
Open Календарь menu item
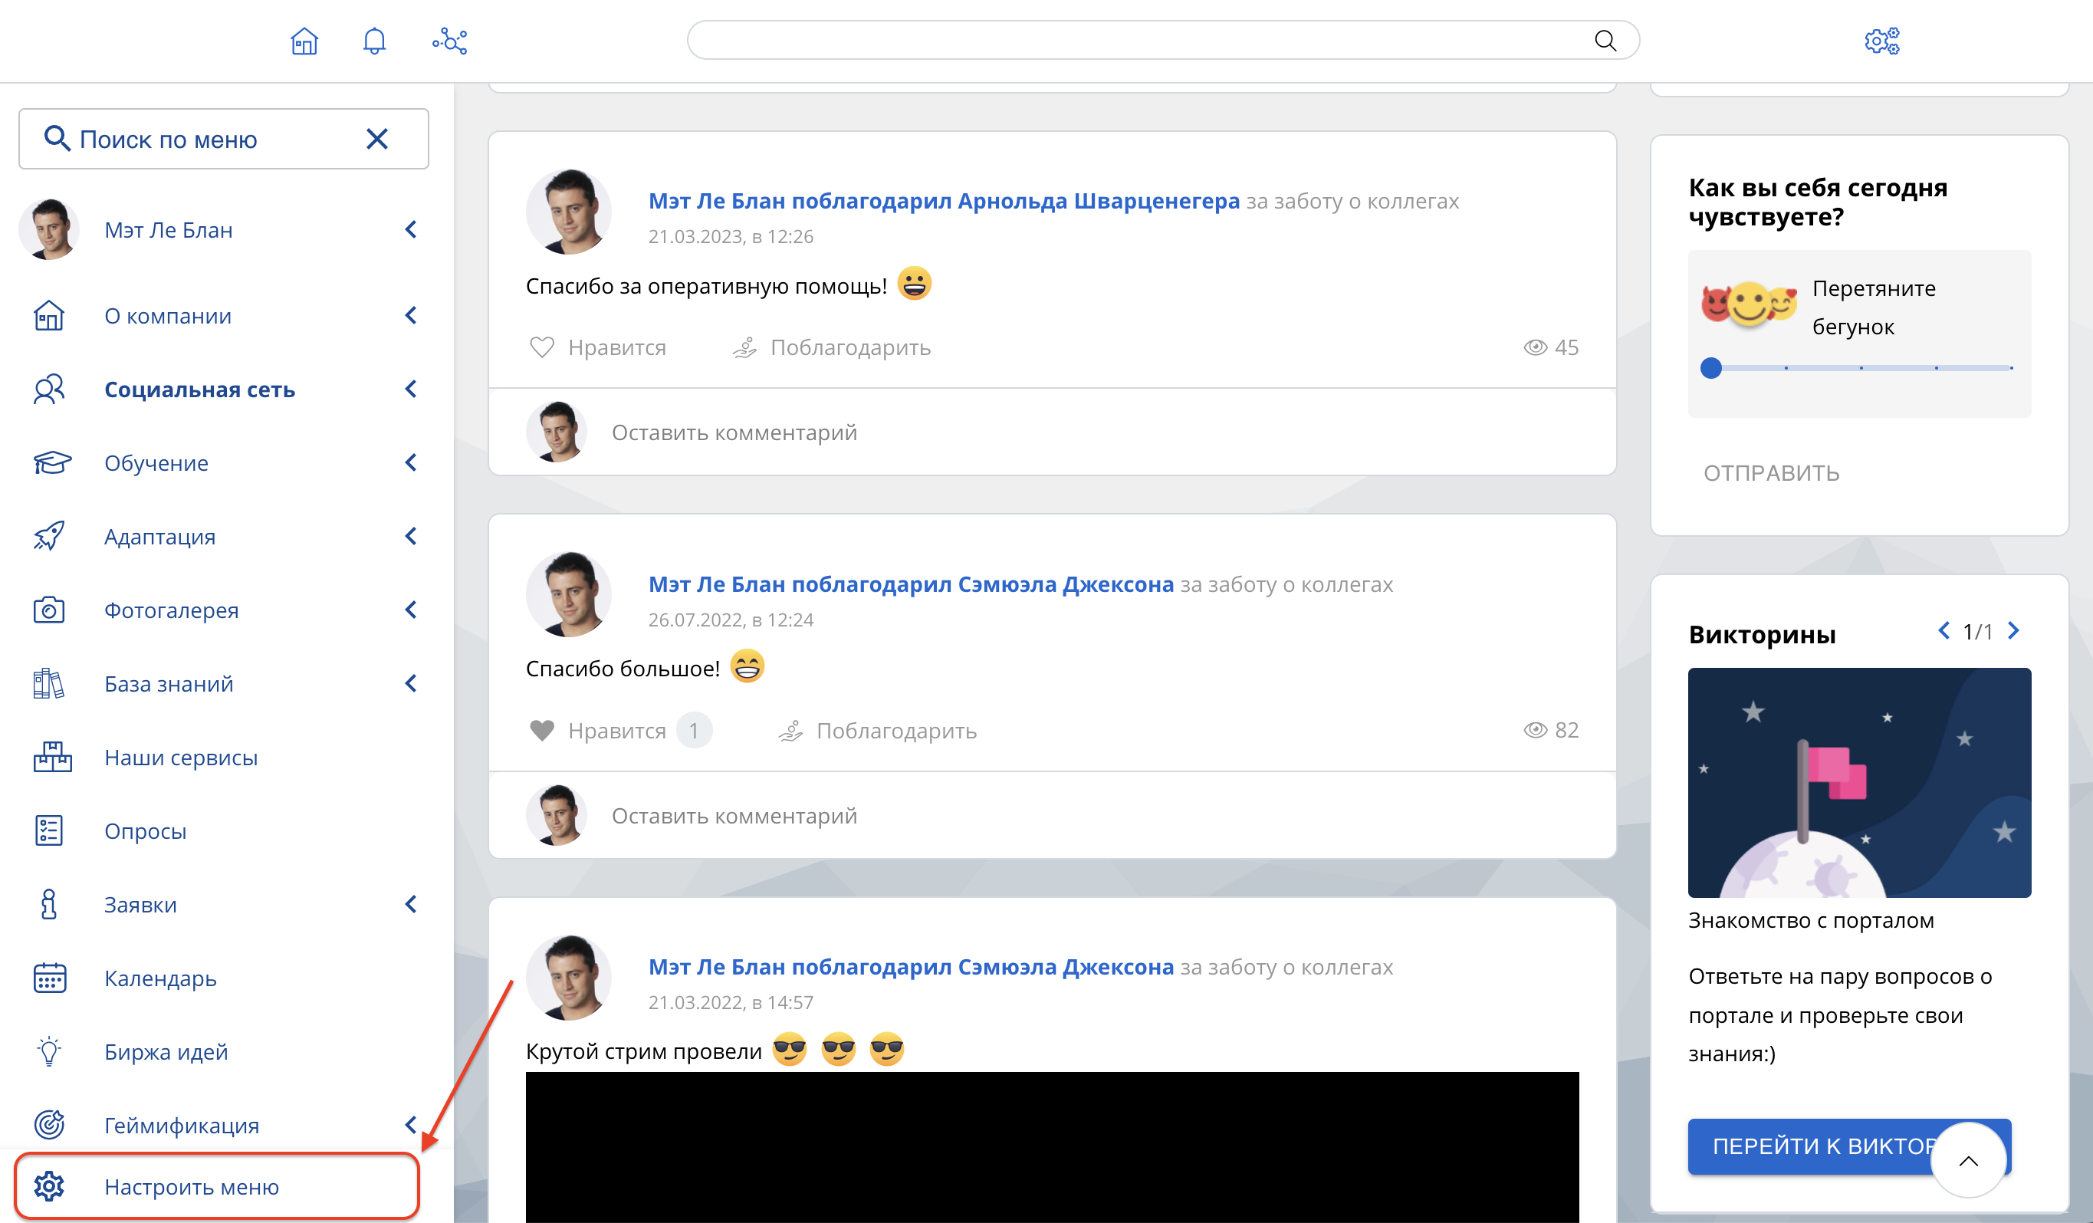[x=160, y=978]
